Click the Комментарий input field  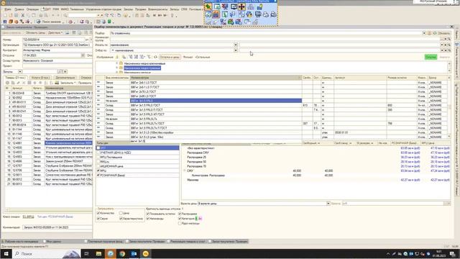click(x=57, y=227)
